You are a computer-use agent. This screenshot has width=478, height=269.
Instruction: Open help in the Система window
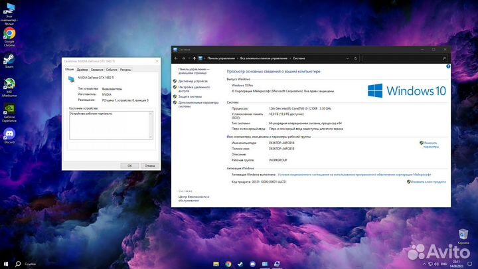pos(448,66)
